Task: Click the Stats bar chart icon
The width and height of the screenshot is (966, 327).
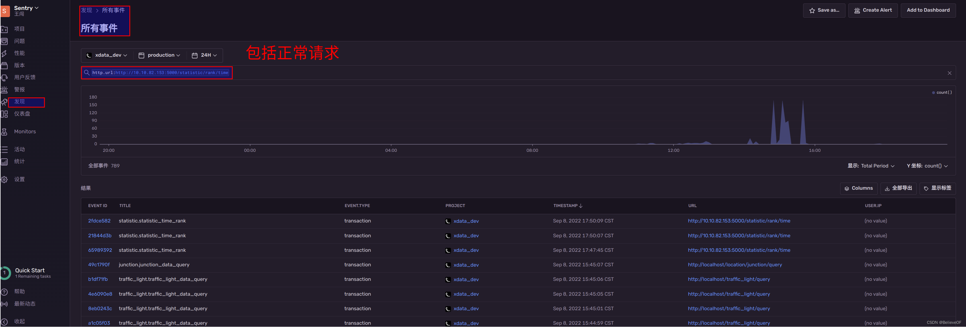Action: [5, 162]
